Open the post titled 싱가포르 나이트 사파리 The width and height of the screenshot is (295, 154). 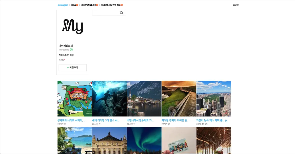[71, 120]
